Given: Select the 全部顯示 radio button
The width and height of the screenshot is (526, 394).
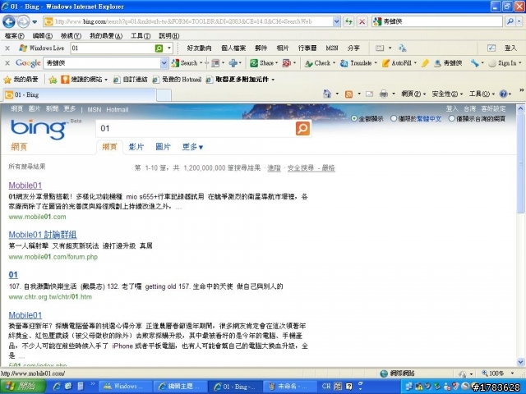Looking at the screenshot, I should coord(354,118).
